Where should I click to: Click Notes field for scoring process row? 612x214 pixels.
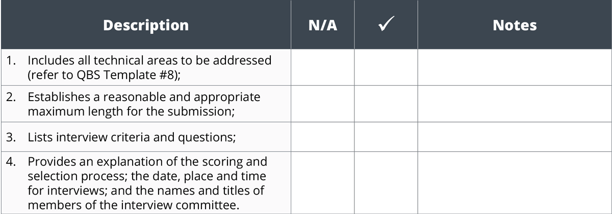point(515,183)
